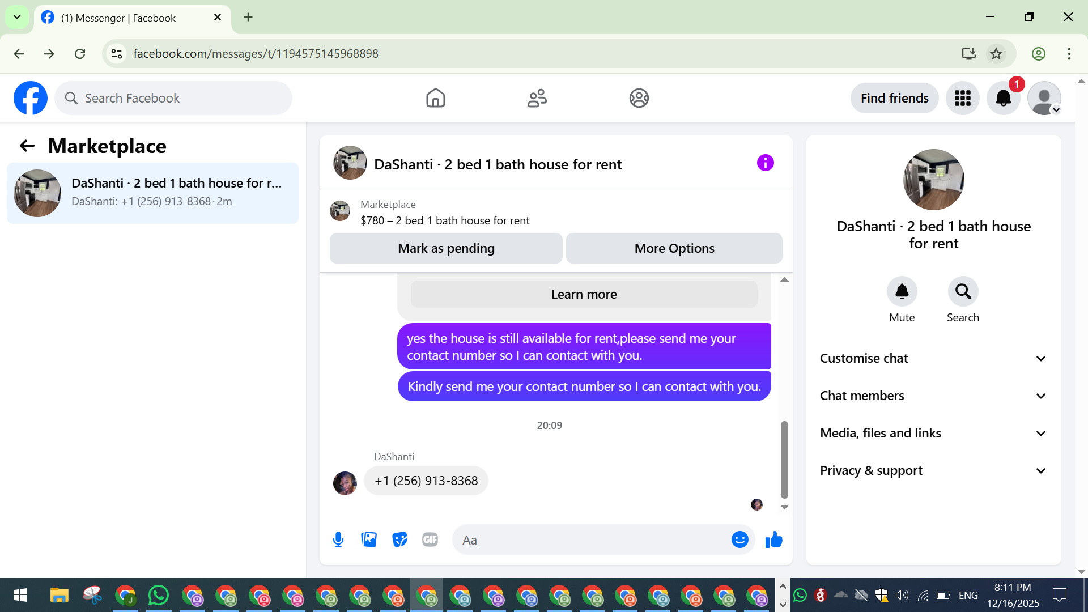Click the Mark as pending button
This screenshot has width=1088, height=612.
[446, 248]
